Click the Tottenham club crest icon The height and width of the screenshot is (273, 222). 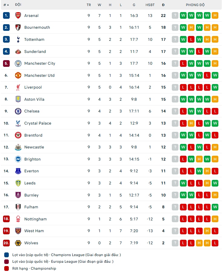click(x=18, y=39)
